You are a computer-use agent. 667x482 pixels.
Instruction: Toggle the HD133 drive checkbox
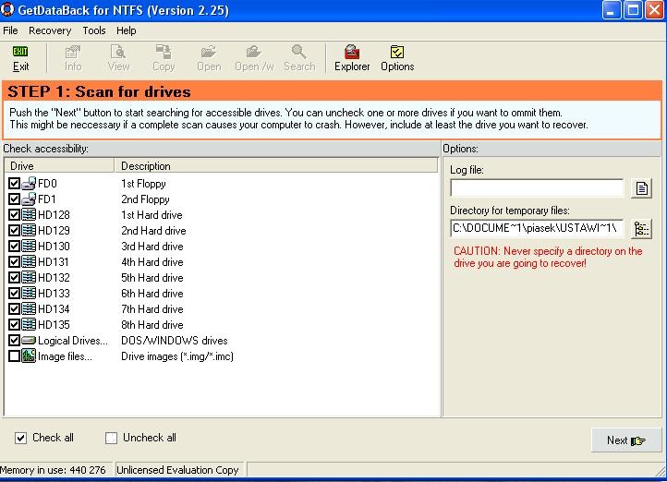coord(14,294)
